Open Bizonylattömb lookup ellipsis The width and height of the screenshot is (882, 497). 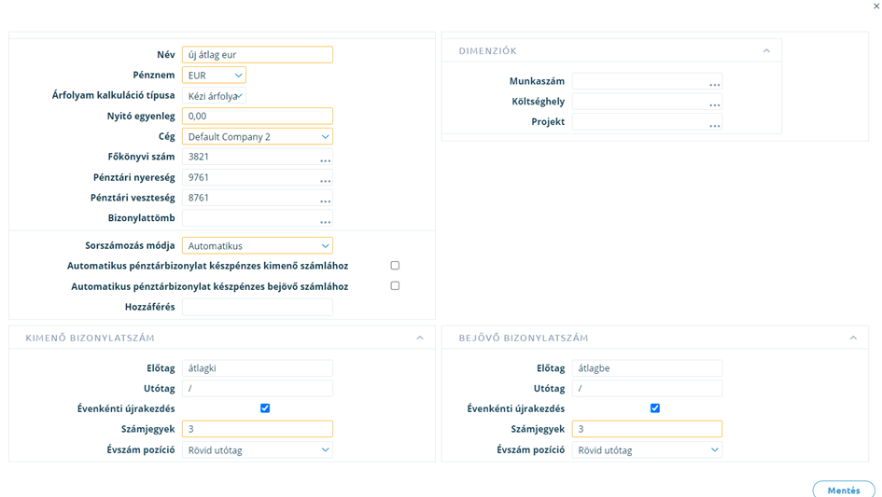[325, 222]
